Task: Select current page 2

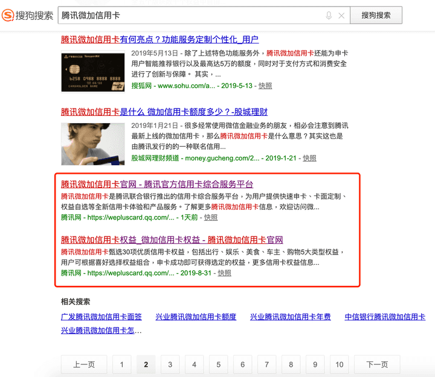Action: (146, 364)
